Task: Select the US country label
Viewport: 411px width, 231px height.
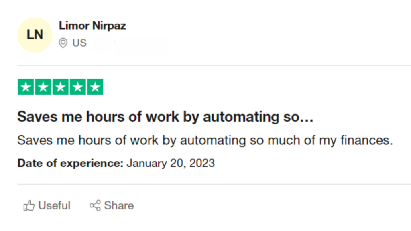Action: pyautogui.click(x=79, y=43)
